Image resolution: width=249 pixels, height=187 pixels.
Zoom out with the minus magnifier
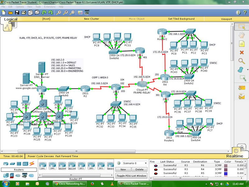[72, 12]
